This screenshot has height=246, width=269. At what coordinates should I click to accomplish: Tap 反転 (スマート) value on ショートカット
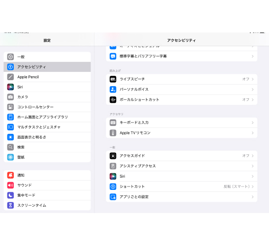237,186
